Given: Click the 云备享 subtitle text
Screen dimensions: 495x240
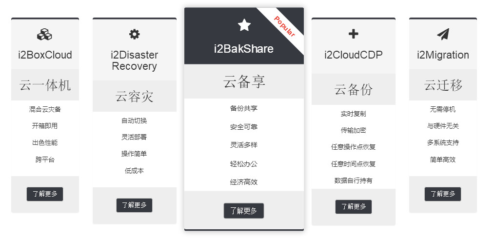Looking at the screenshot, I should [244, 81].
